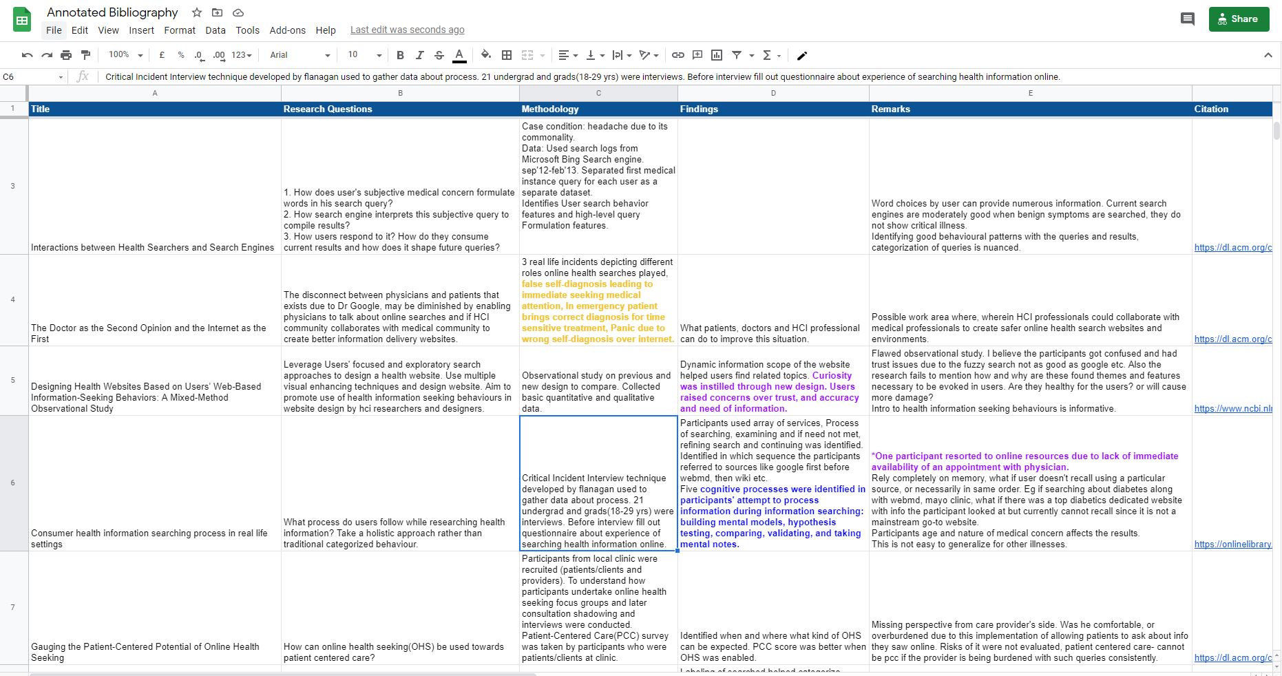Toggle strikethrough formatting

click(x=439, y=55)
